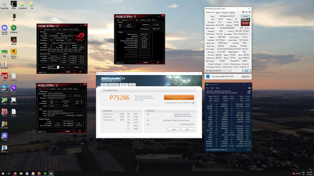Viewport: 314px width, 176px height.
Task: Click OK in the CPU-Z Mainboard window
Action: tap(80, 131)
